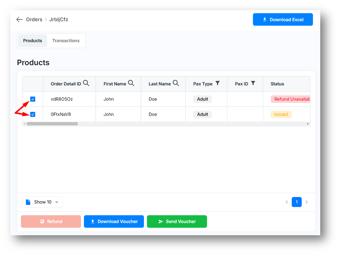Expand the Show 10 page size dropdown

(x=42, y=202)
